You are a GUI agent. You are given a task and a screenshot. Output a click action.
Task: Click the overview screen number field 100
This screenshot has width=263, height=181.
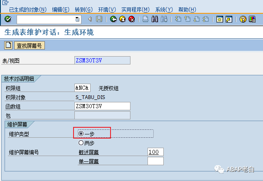(155, 152)
